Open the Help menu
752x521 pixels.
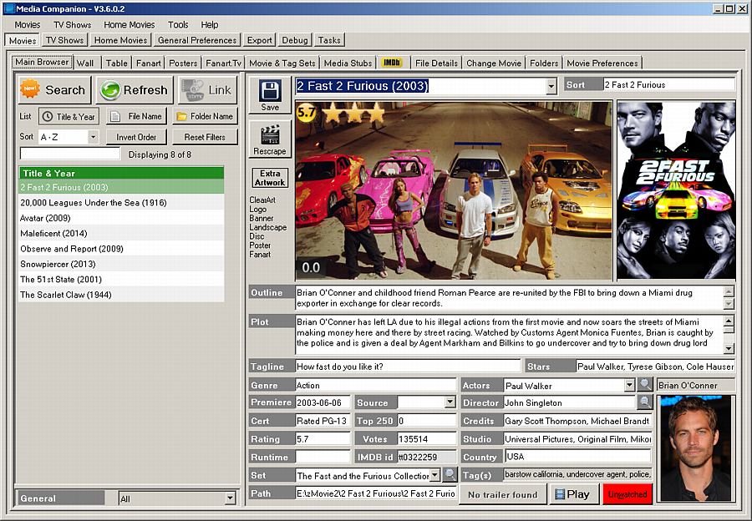tap(210, 24)
